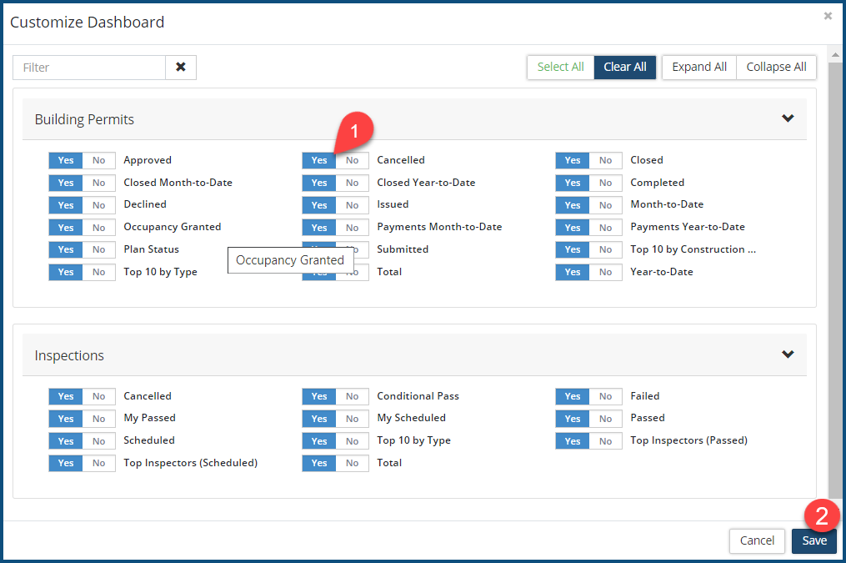Set Cancelled permits toggle to No
This screenshot has height=563, width=846.
tap(353, 161)
